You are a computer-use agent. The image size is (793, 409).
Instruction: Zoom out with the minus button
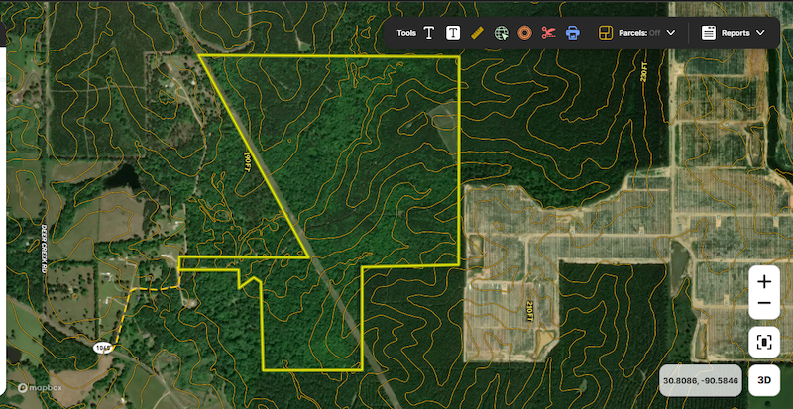tap(764, 303)
